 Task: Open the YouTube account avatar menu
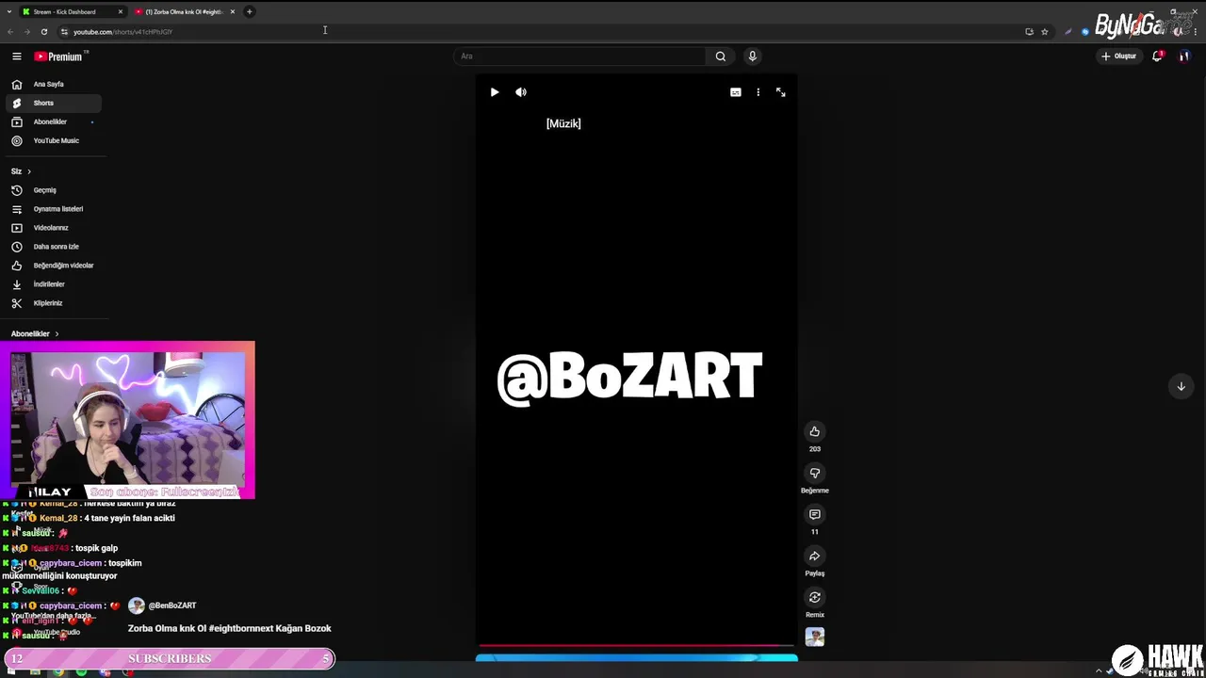(1184, 56)
